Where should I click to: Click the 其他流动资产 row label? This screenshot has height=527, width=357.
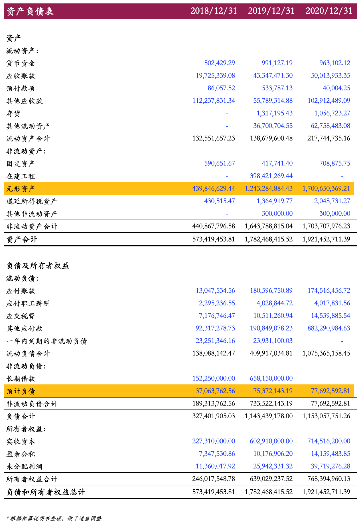tap(28, 126)
